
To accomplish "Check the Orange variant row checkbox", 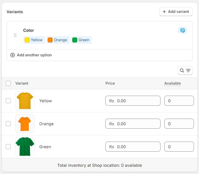I will 8,124.
